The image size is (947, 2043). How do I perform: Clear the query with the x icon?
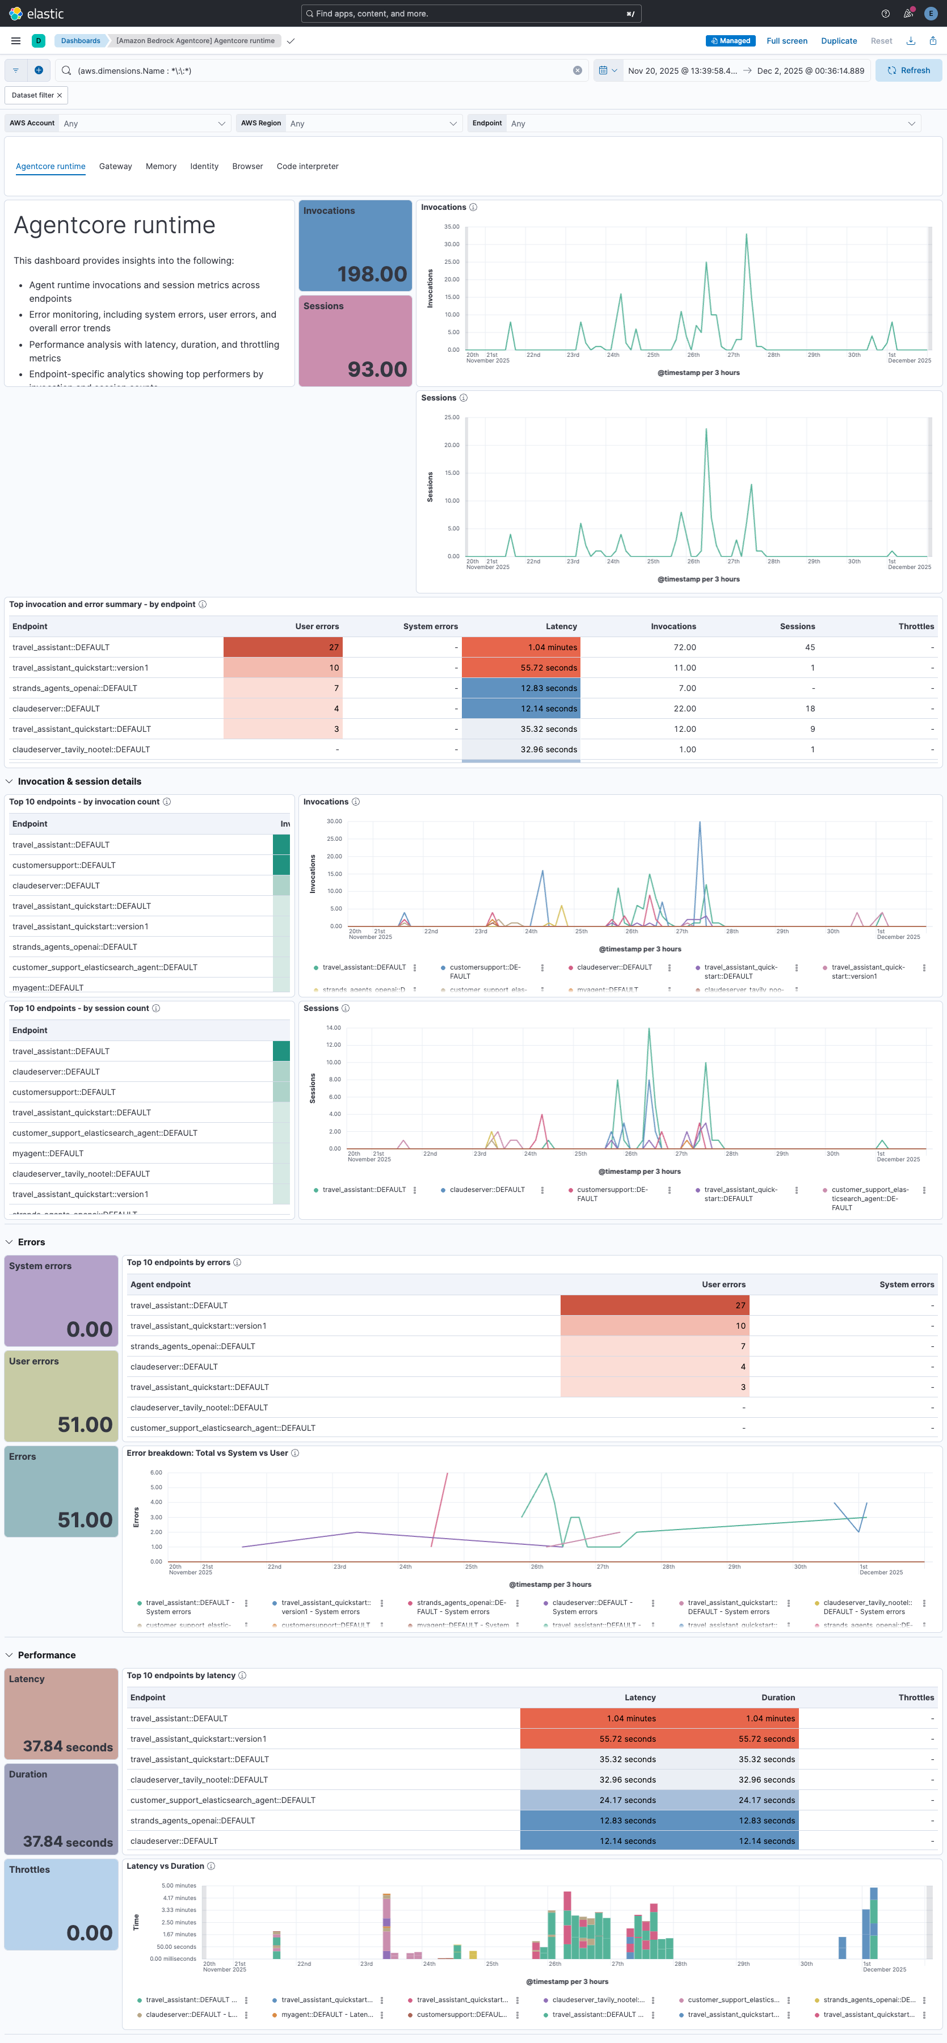coord(578,70)
